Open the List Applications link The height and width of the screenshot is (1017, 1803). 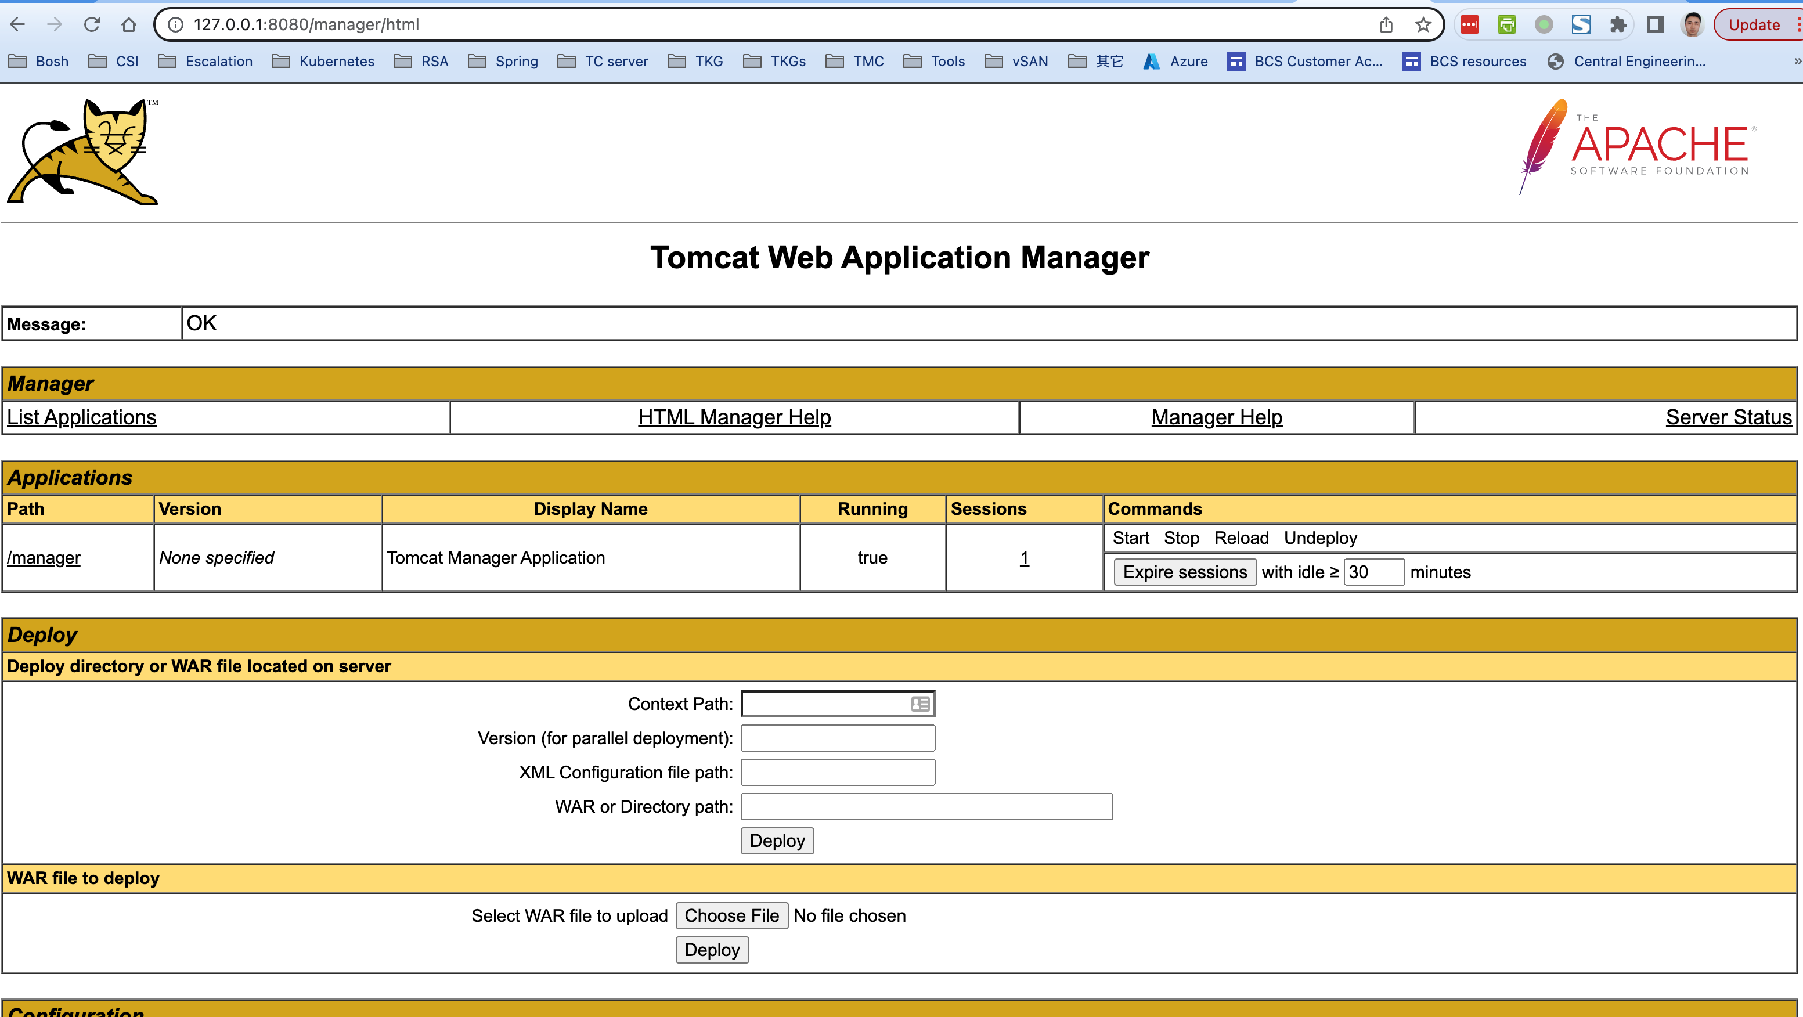pos(82,417)
